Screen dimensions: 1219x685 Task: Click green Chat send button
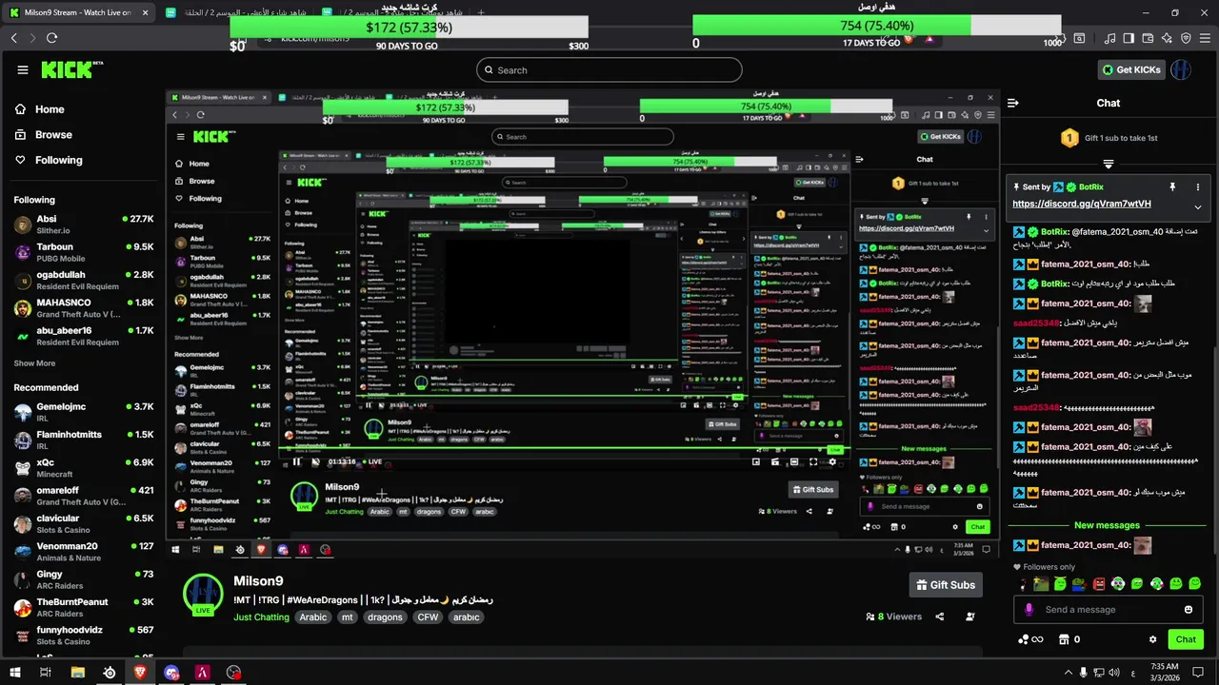1186,639
